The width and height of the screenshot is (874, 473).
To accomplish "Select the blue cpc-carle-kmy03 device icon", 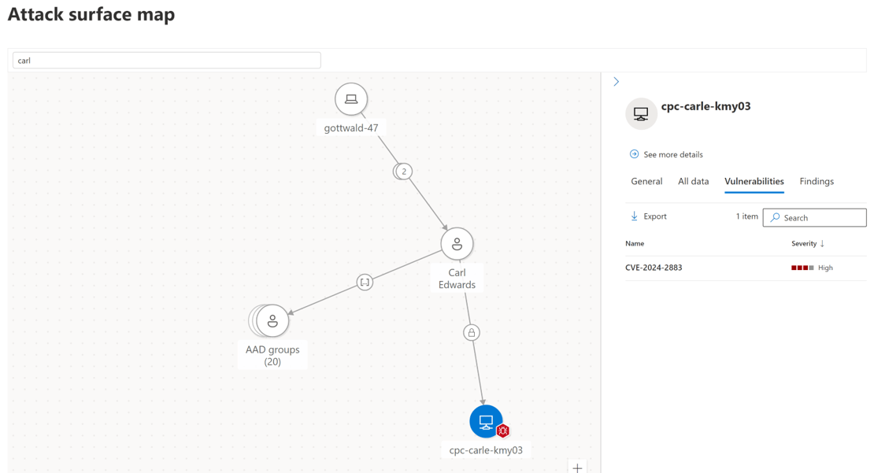I will [486, 421].
